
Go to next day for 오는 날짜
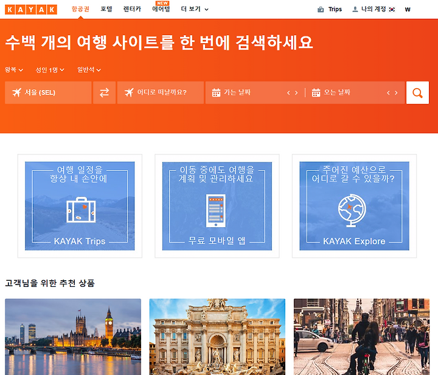[396, 93]
